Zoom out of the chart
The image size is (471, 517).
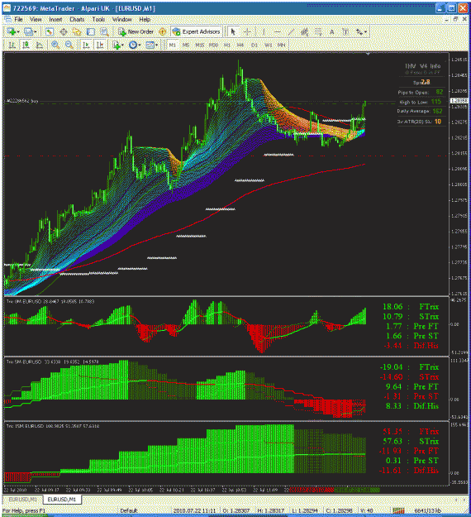click(69, 45)
